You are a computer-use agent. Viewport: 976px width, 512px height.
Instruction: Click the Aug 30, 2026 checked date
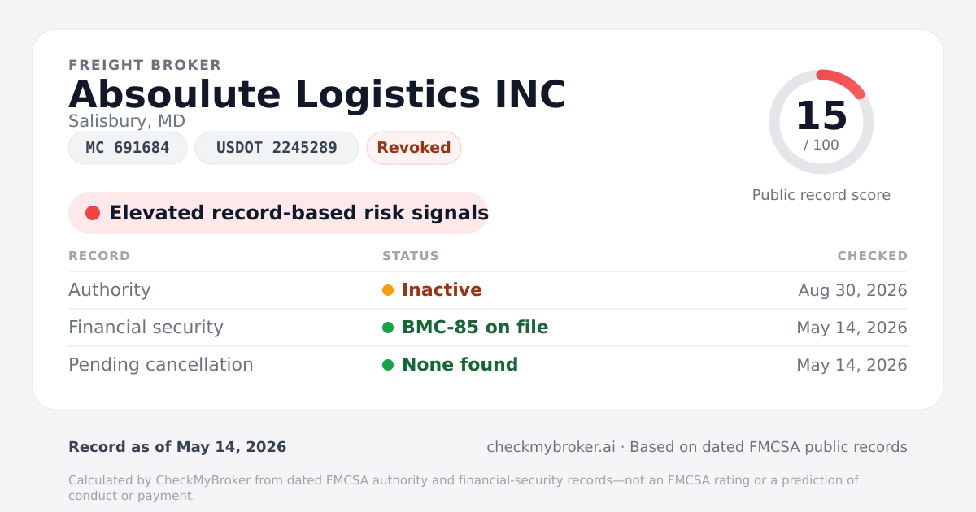(x=853, y=290)
